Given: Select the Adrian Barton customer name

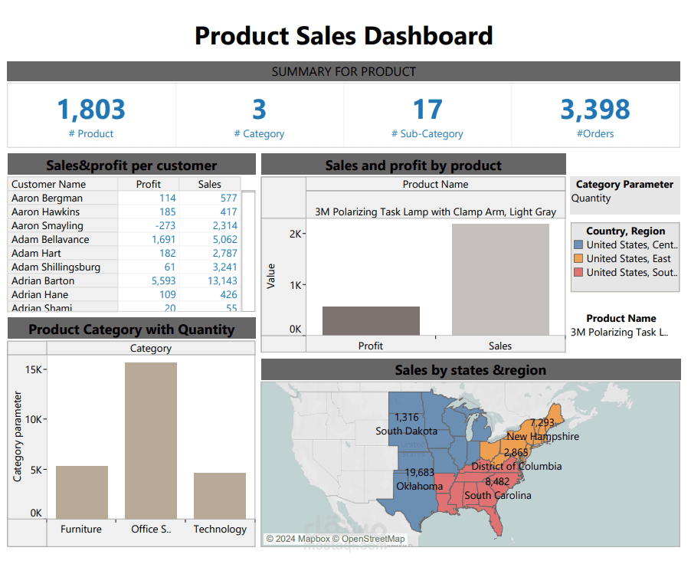Looking at the screenshot, I should coord(43,281).
